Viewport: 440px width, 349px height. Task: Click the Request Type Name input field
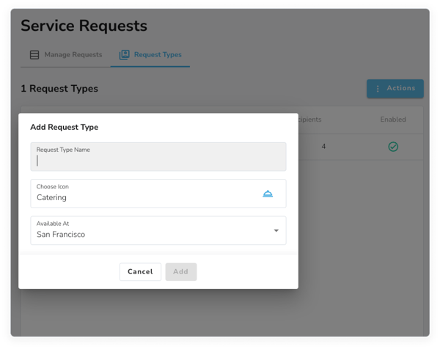tap(158, 157)
